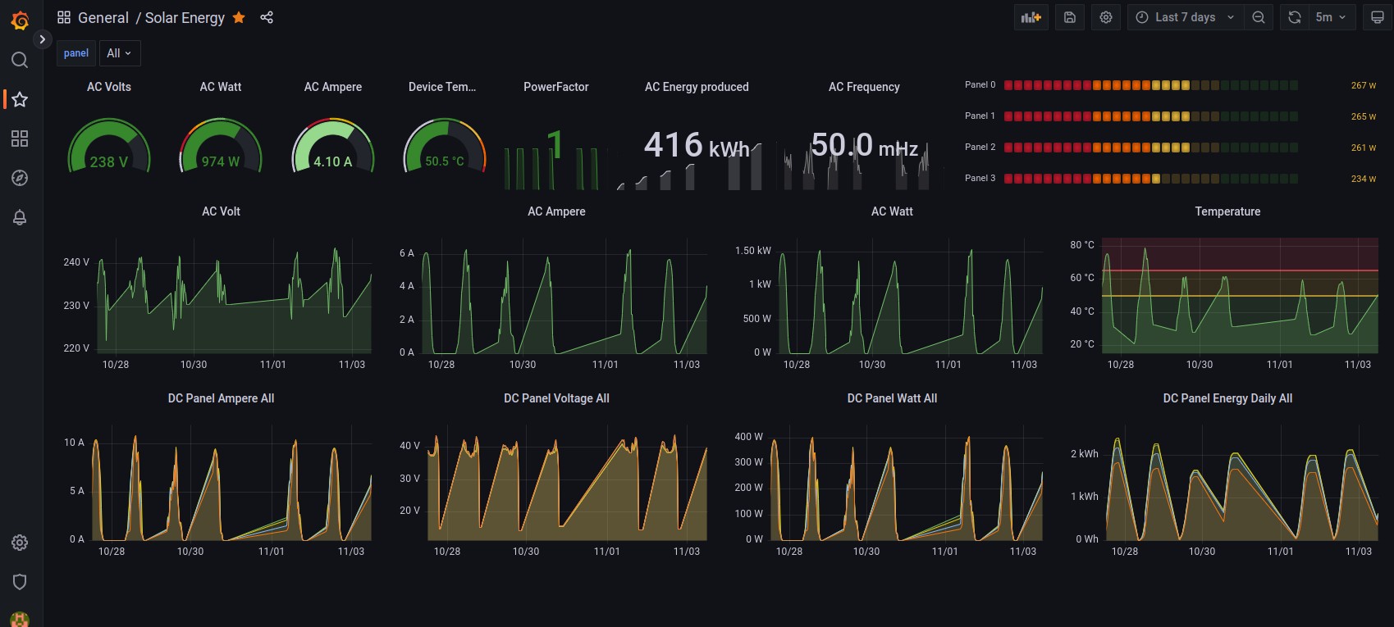Click the Add panel toolbar icon
1394x627 pixels.
(1031, 17)
